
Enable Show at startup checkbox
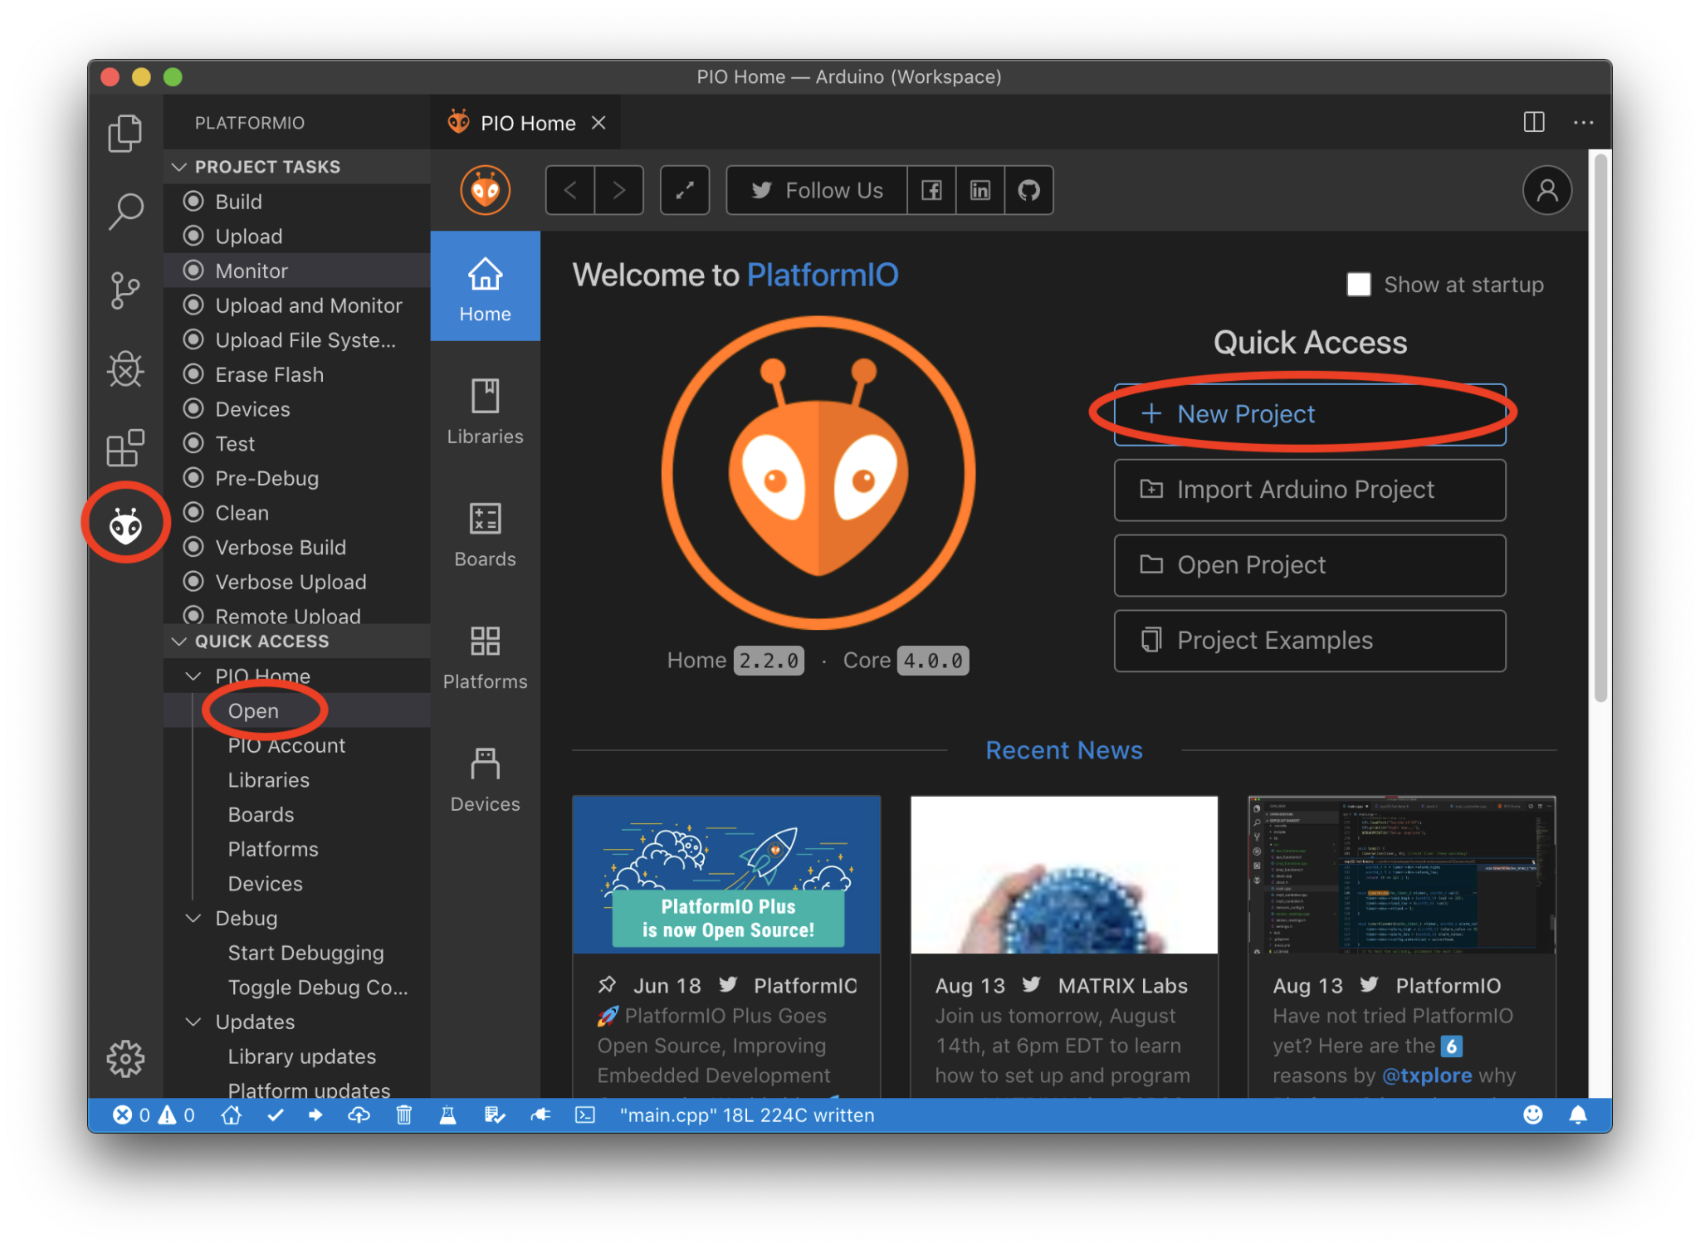1359,285
